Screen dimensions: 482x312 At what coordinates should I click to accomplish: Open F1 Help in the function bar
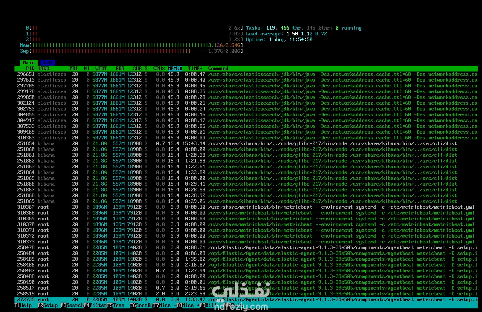(x=23, y=305)
